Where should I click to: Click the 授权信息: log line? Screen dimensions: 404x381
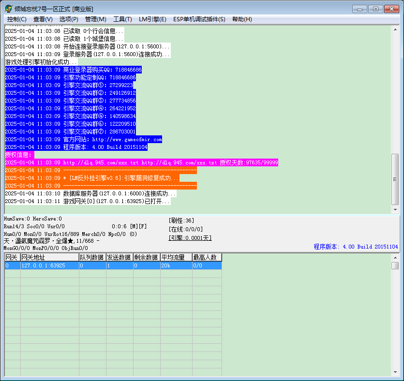tap(19, 155)
